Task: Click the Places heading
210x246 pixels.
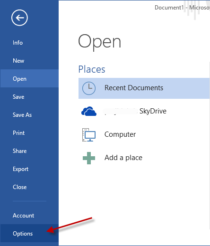Action: (x=92, y=69)
